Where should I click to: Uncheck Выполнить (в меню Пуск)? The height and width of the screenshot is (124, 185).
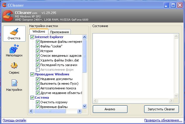pos(38,84)
